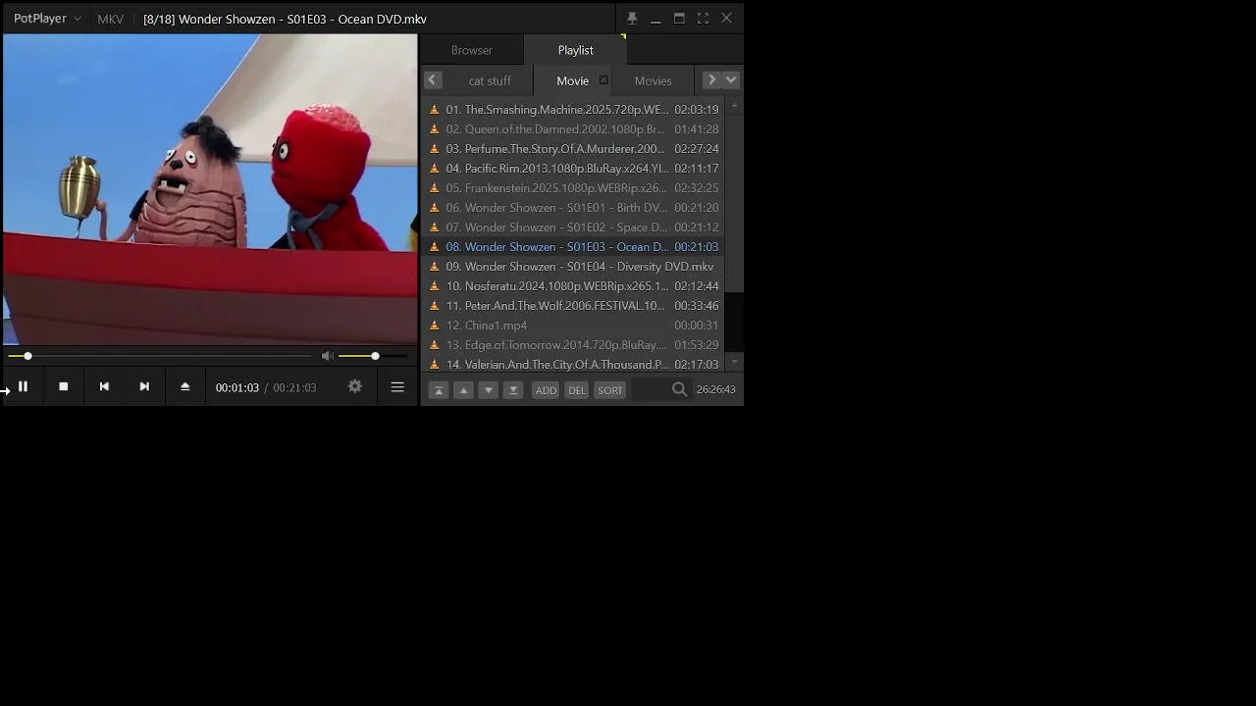
Task: Select Queen.of.the.Damned.2002 playlist entry
Action: coord(573,129)
